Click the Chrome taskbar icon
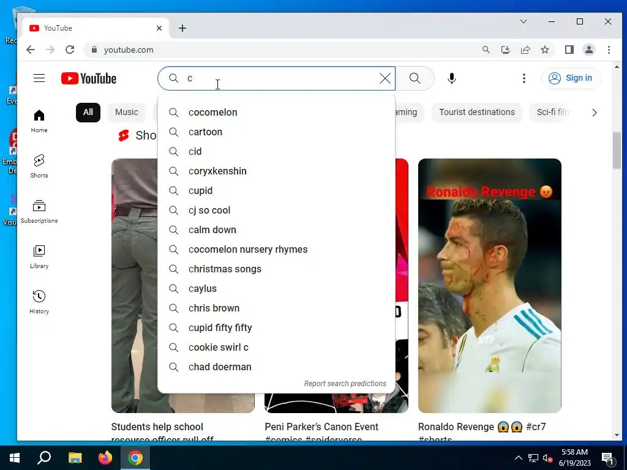The height and width of the screenshot is (470, 627). (x=135, y=458)
